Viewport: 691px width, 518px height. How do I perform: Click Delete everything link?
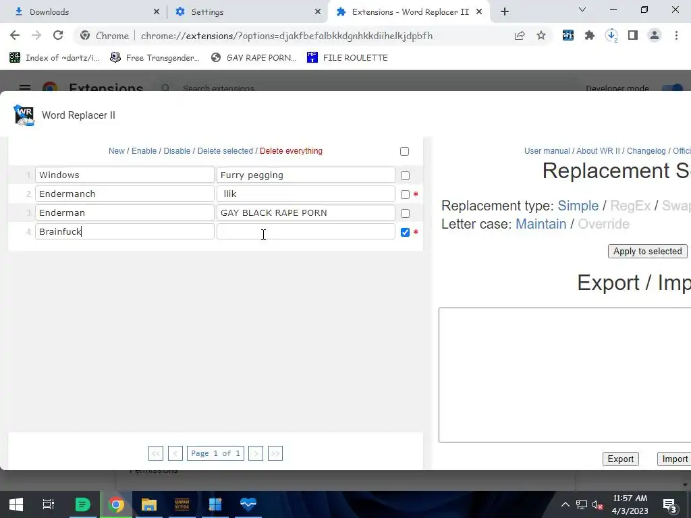(291, 151)
